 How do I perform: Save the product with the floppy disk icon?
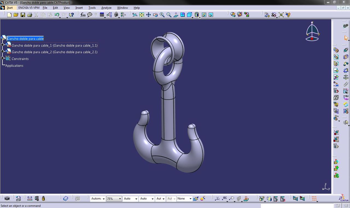pyautogui.click(x=23, y=15)
